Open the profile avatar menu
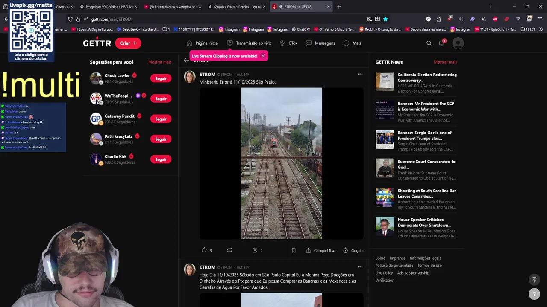 [x=458, y=43]
